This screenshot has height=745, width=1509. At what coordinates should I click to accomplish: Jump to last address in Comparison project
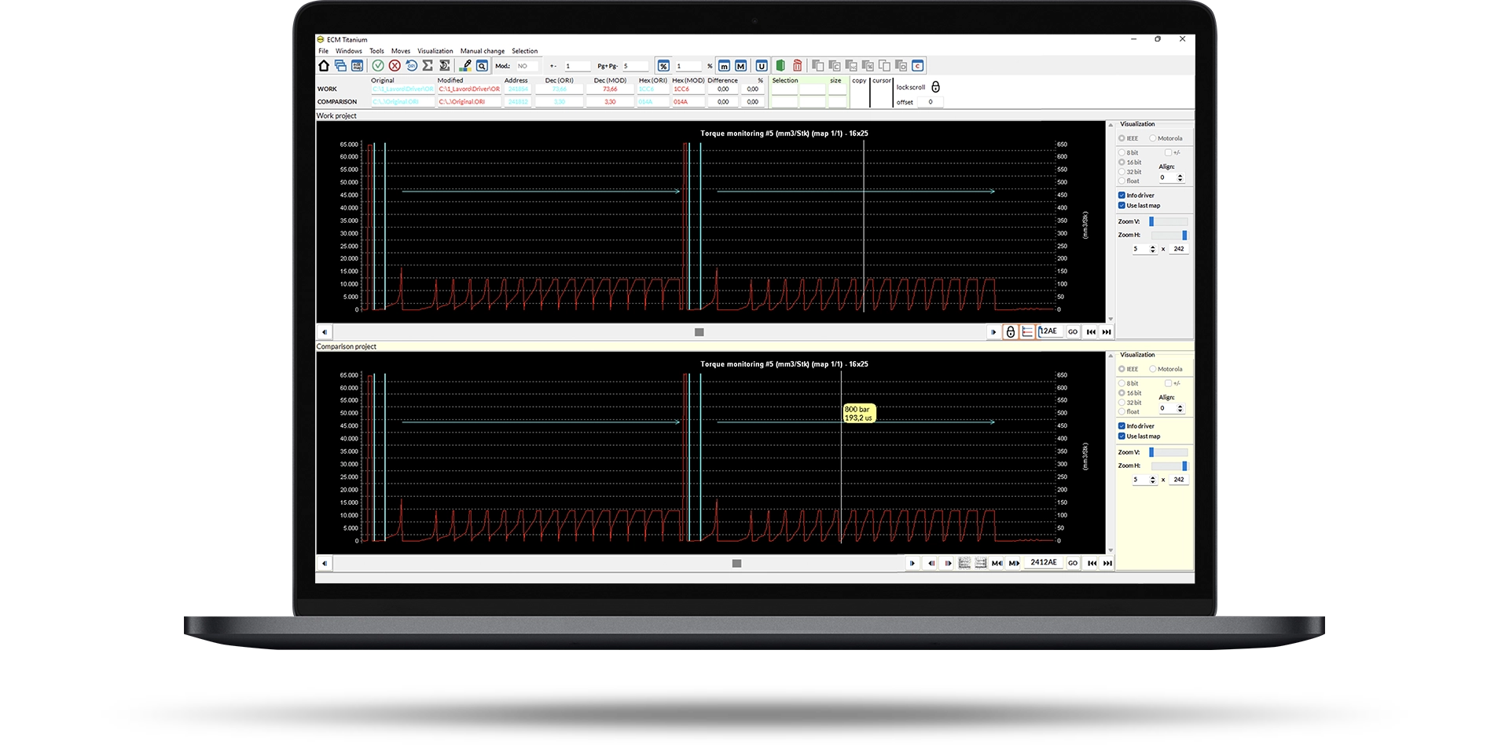(x=1107, y=563)
